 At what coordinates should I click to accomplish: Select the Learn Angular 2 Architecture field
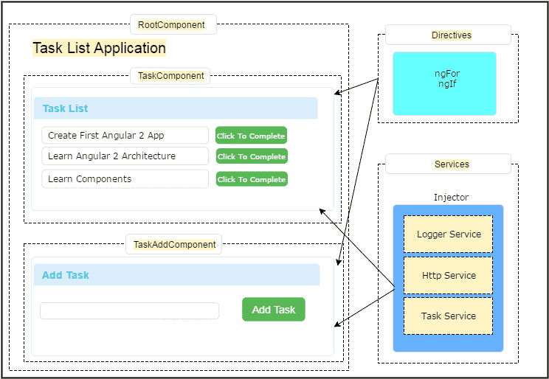[125, 156]
